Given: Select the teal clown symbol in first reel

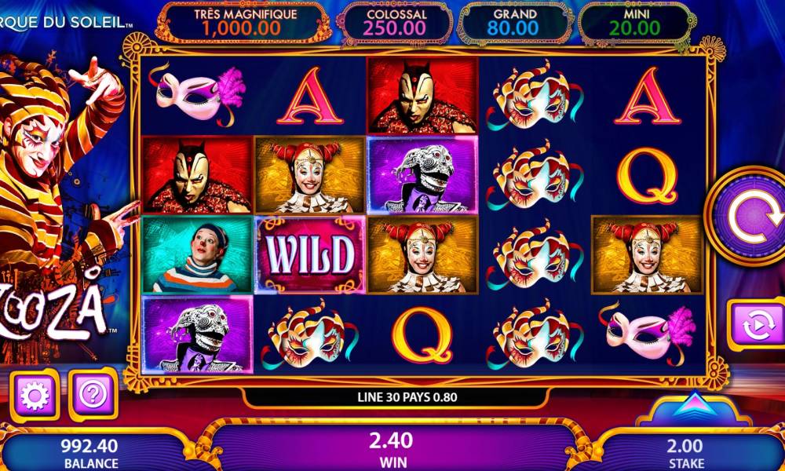Looking at the screenshot, I should (198, 255).
